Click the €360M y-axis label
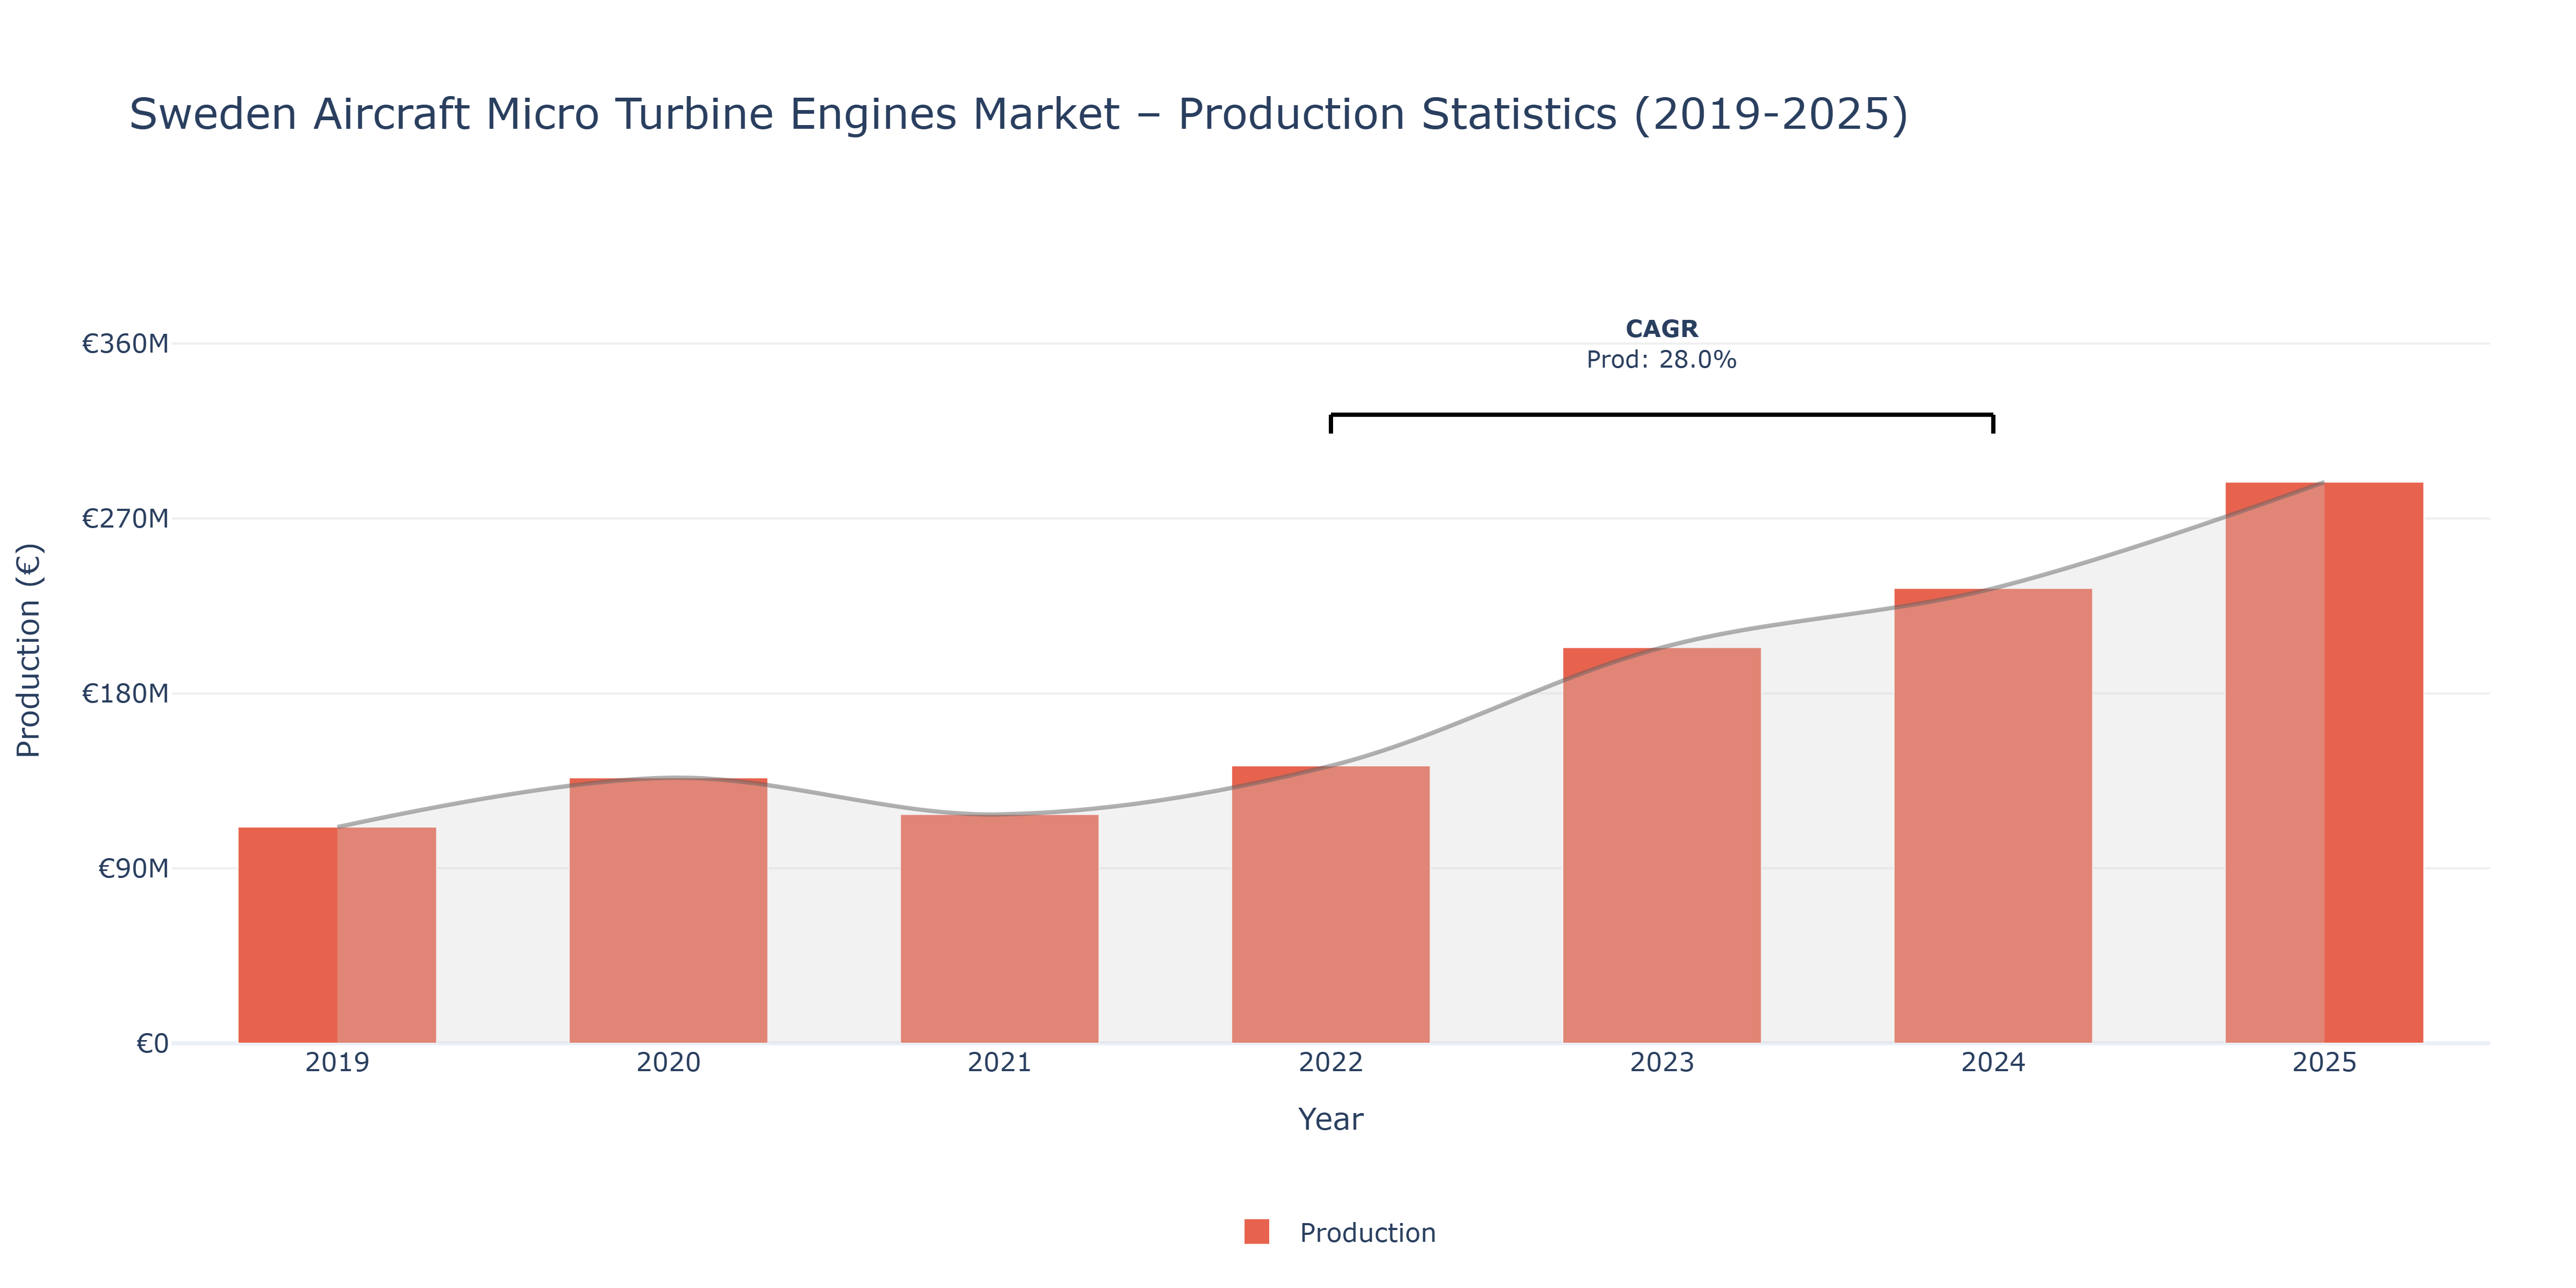This screenshot has height=1288, width=2576. pos(125,344)
